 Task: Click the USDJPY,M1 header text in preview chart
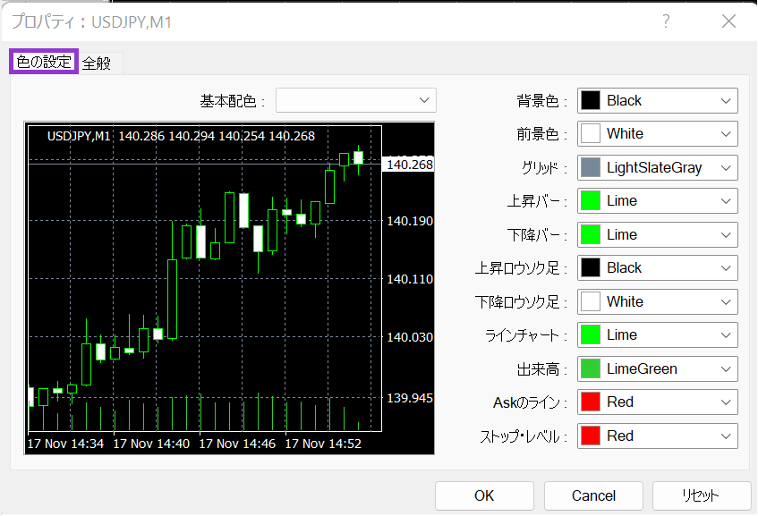coord(79,136)
